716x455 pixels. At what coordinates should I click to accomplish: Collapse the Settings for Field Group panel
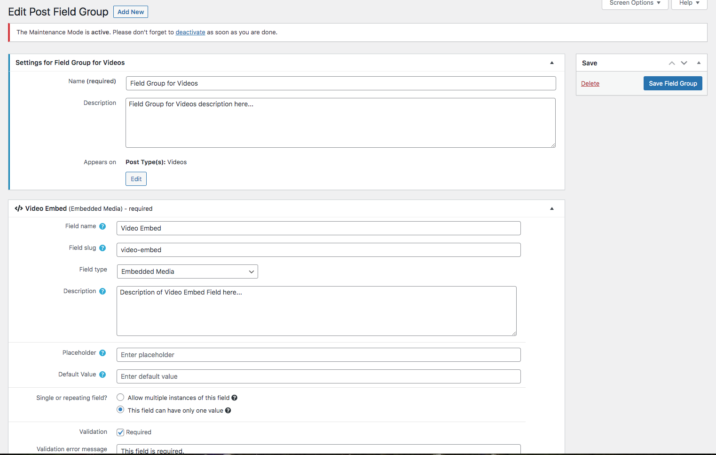(x=552, y=63)
